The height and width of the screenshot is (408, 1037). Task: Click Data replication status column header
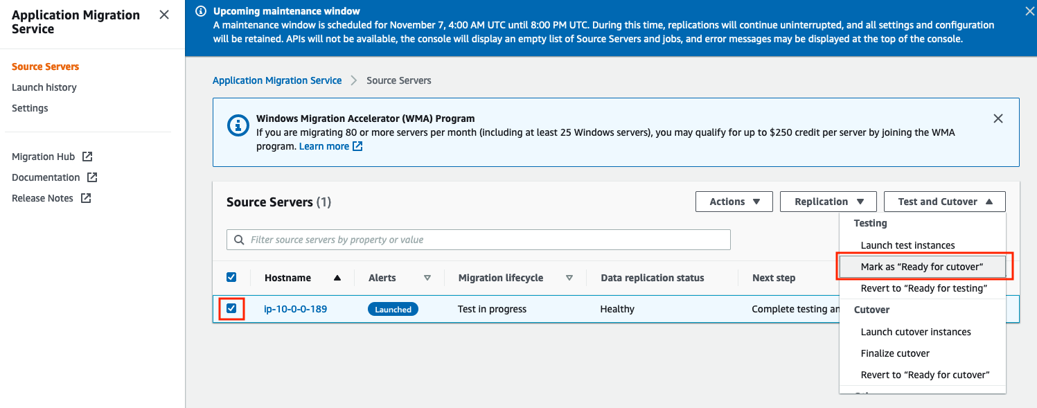click(652, 278)
